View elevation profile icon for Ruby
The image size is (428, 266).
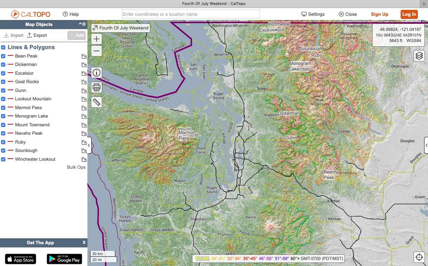tap(84, 142)
